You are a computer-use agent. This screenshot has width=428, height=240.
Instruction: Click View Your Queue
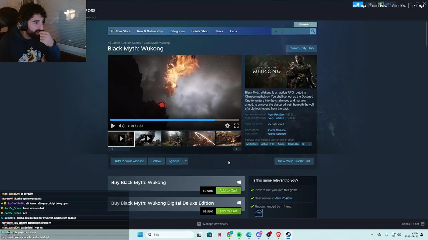pos(294,161)
